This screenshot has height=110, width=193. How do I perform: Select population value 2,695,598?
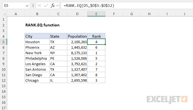point(77,80)
